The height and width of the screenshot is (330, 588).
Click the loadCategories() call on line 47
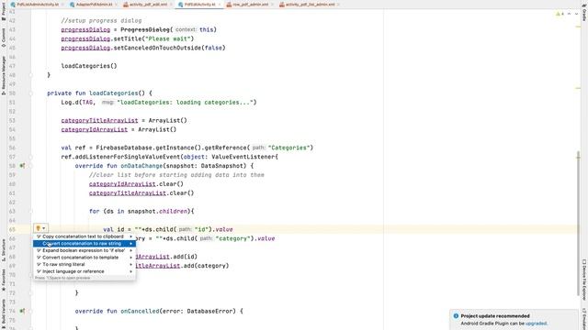(x=89, y=66)
